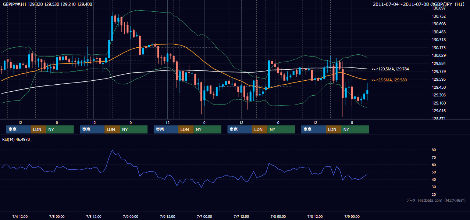The width and height of the screenshot is (470, 220).
Task: Click the tall blue breakout candle reaching 130.75
Action: tap(112, 28)
